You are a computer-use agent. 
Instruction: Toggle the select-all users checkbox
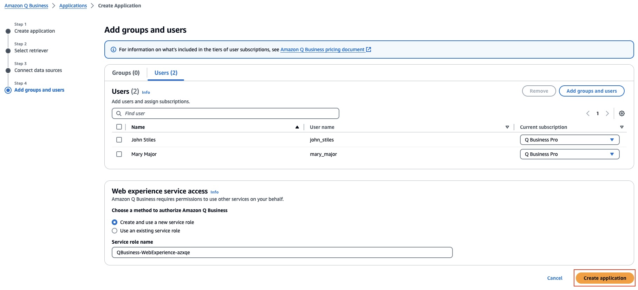(119, 127)
